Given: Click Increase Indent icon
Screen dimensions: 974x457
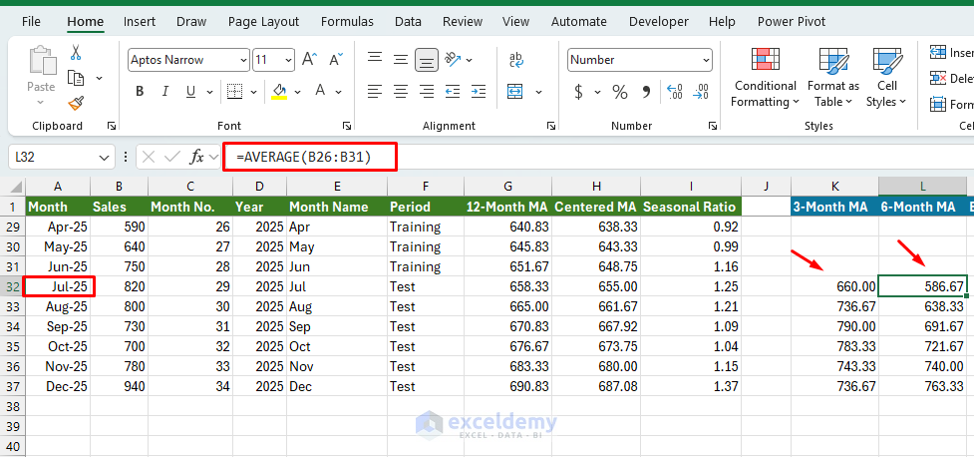Looking at the screenshot, I should click(479, 92).
